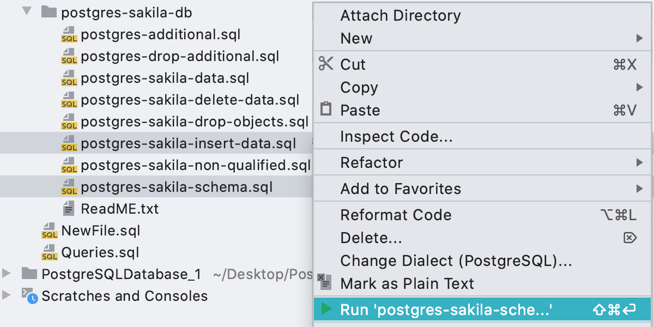Select Refactor in the context menu
Screen dimensions: 654x327
click(483, 162)
